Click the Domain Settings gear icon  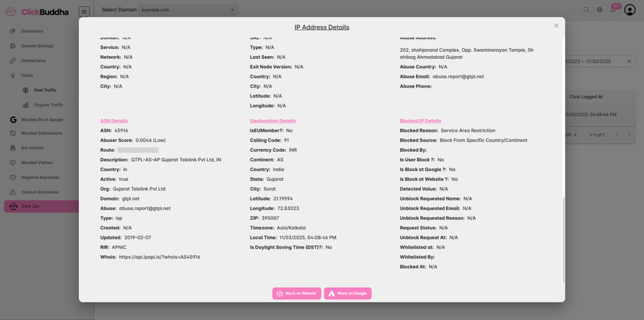(13, 46)
